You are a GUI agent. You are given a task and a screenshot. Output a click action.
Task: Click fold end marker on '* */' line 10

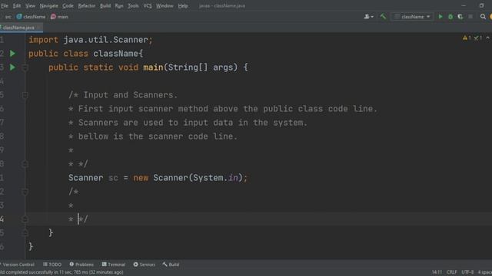click(x=25, y=164)
